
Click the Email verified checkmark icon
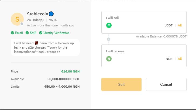(x=12, y=33)
